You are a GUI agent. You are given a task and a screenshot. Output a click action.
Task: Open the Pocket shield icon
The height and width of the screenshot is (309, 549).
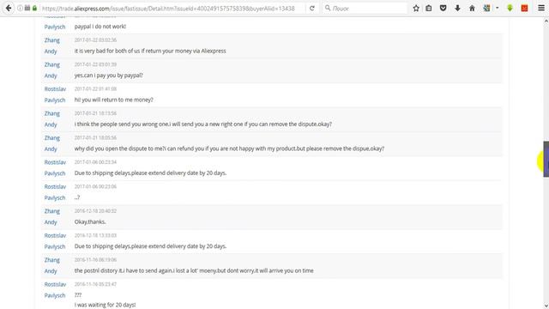[443, 8]
